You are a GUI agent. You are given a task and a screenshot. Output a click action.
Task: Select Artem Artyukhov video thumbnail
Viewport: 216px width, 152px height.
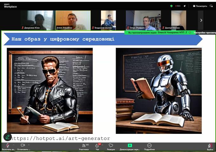click(x=73, y=20)
